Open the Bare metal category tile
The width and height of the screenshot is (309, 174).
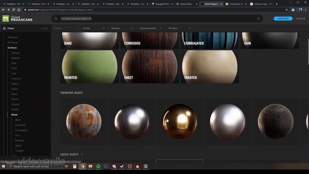tap(89, 41)
